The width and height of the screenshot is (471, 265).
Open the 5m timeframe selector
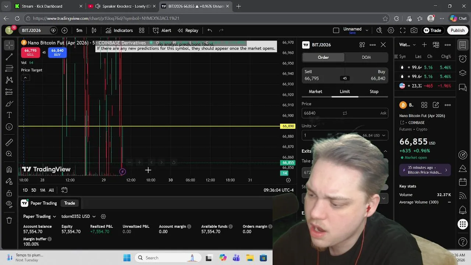point(79,31)
